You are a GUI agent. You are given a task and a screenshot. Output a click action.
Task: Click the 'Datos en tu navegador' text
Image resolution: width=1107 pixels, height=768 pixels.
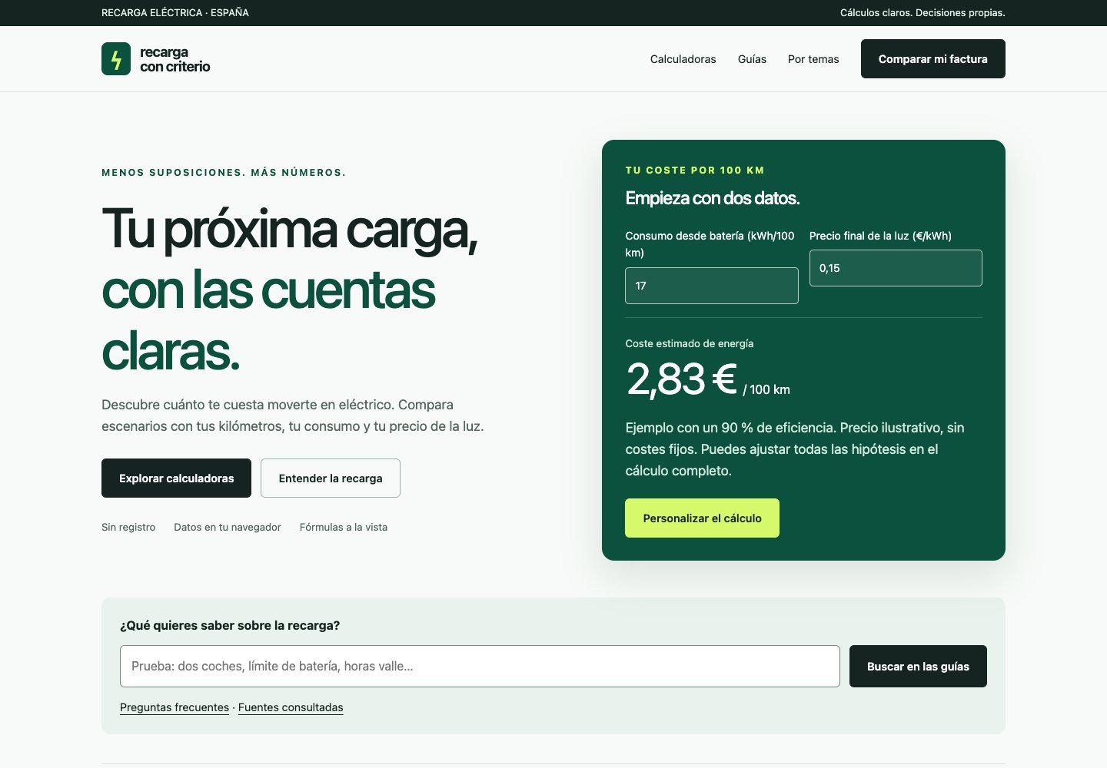[x=228, y=527]
